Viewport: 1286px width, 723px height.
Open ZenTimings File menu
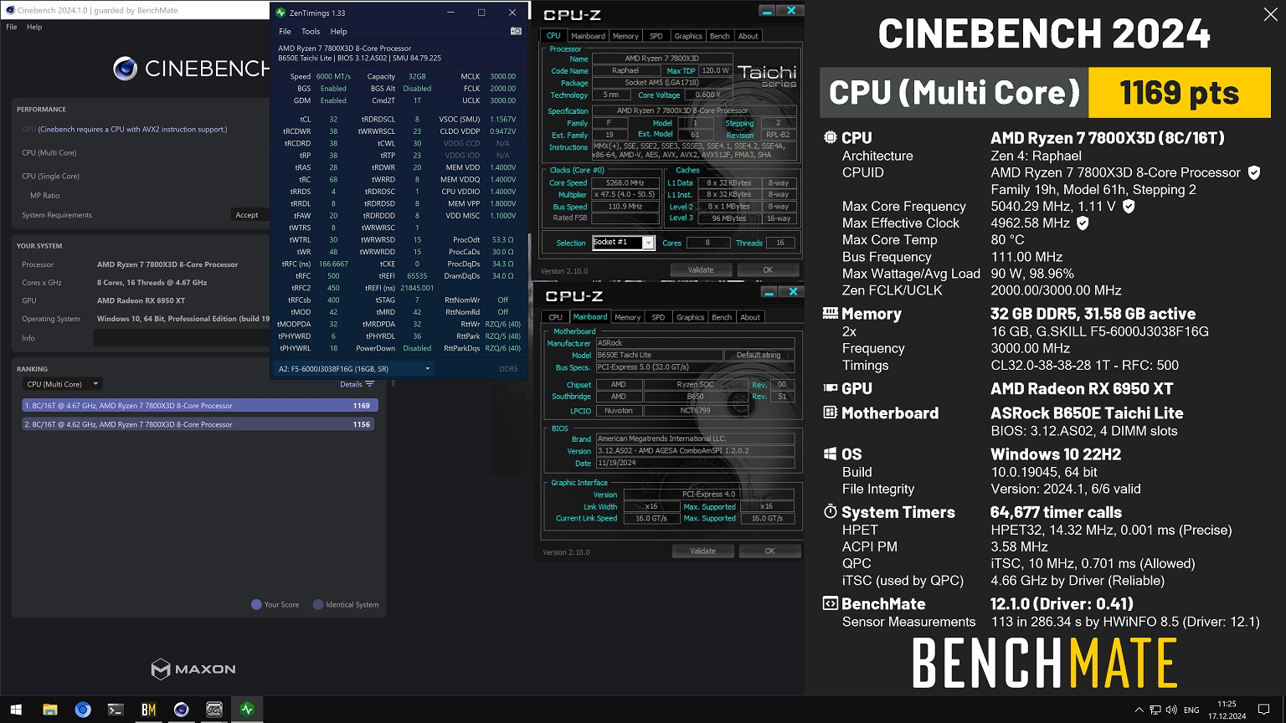tap(285, 31)
